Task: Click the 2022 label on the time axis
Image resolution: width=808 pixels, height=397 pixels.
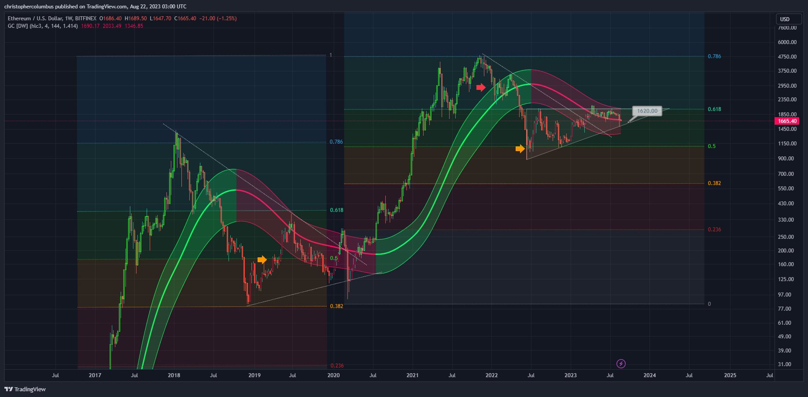Action: [491, 375]
